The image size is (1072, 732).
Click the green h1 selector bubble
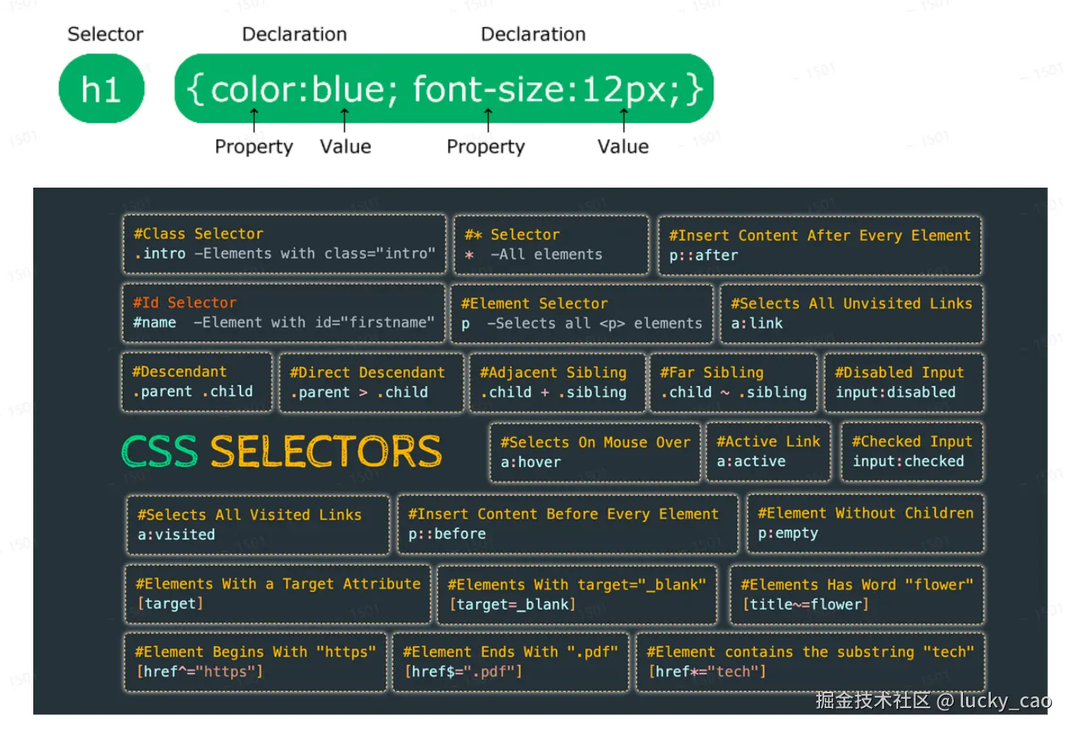click(x=101, y=89)
